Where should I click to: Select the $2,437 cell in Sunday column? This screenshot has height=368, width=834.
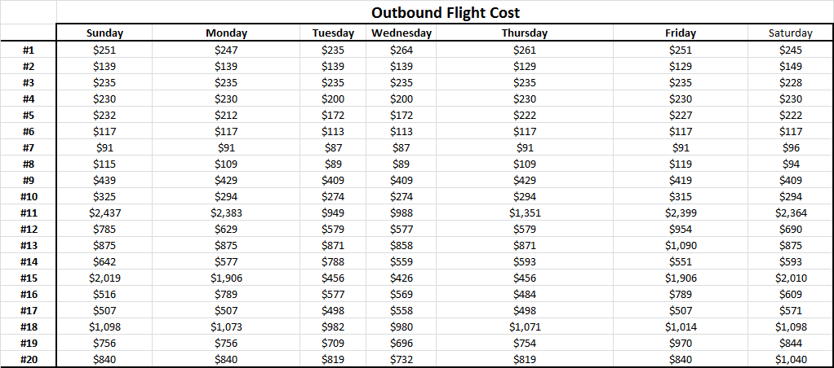104,213
